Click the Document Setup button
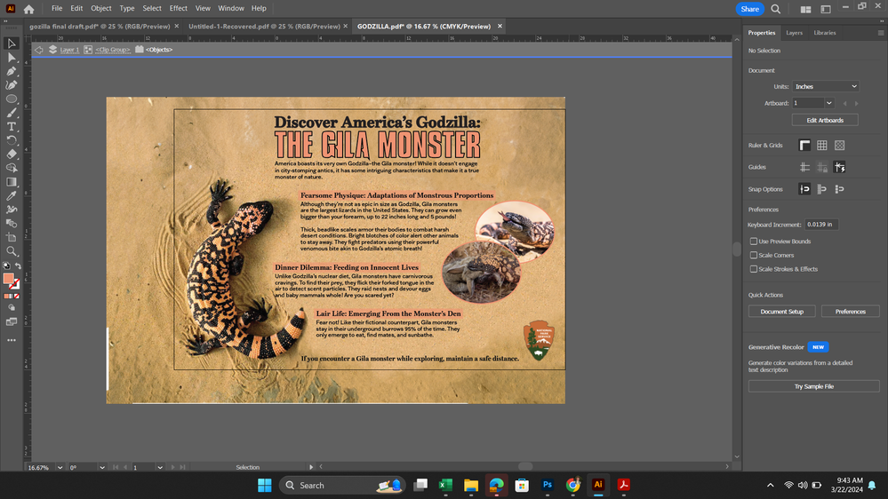 (781, 312)
